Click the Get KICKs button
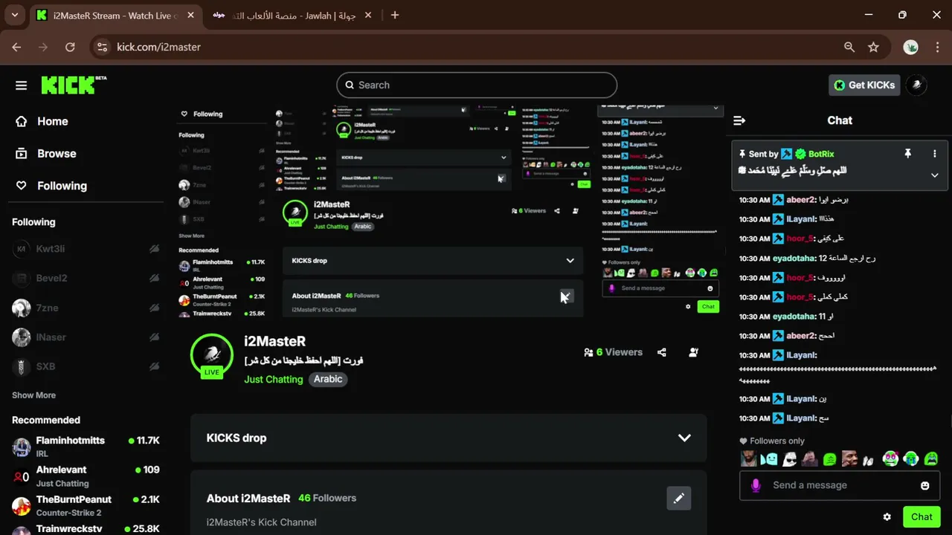 click(864, 85)
